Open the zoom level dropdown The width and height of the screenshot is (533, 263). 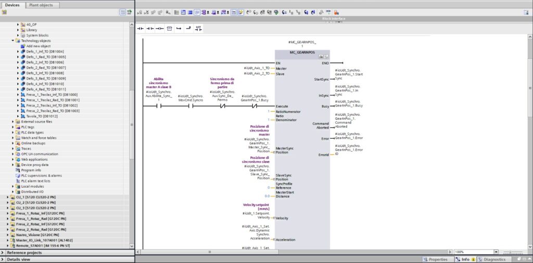496,252
